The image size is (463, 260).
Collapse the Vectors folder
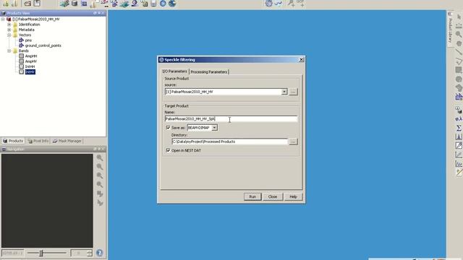pos(9,35)
